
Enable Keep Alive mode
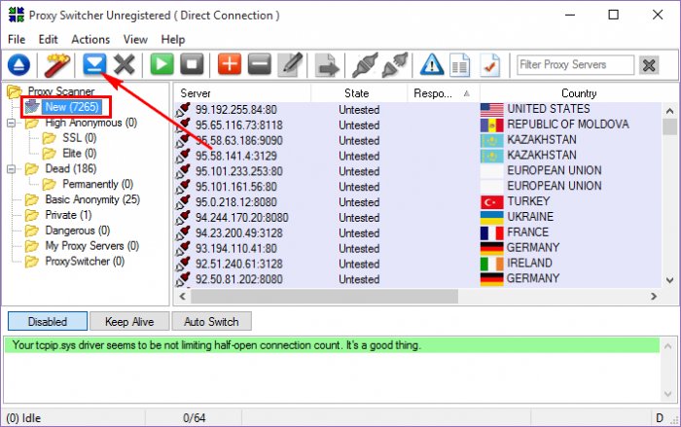click(x=129, y=321)
